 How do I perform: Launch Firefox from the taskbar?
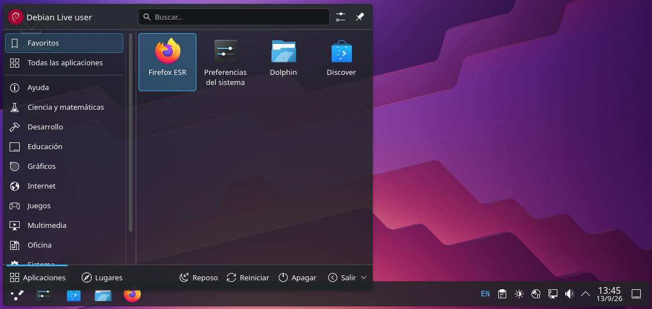132,295
